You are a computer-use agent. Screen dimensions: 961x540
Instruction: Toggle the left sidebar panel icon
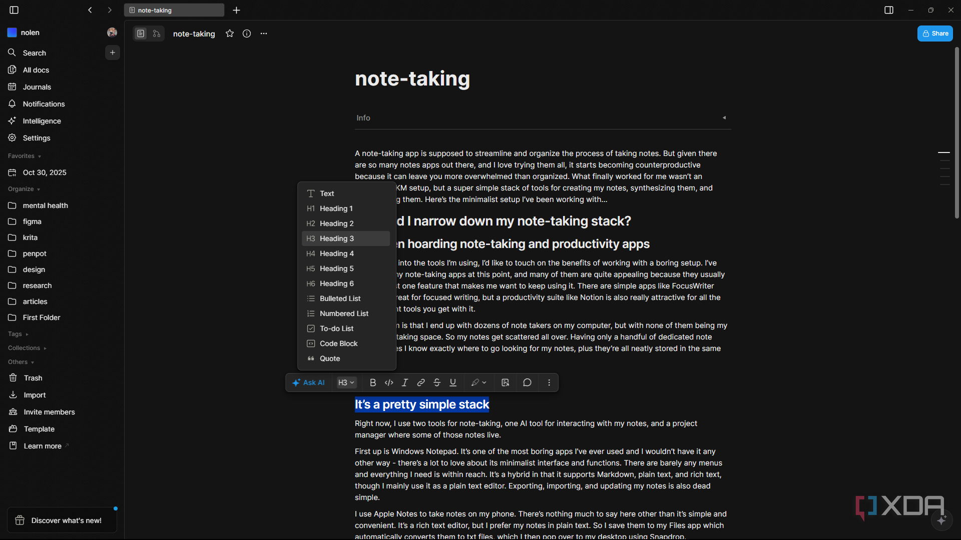click(14, 10)
